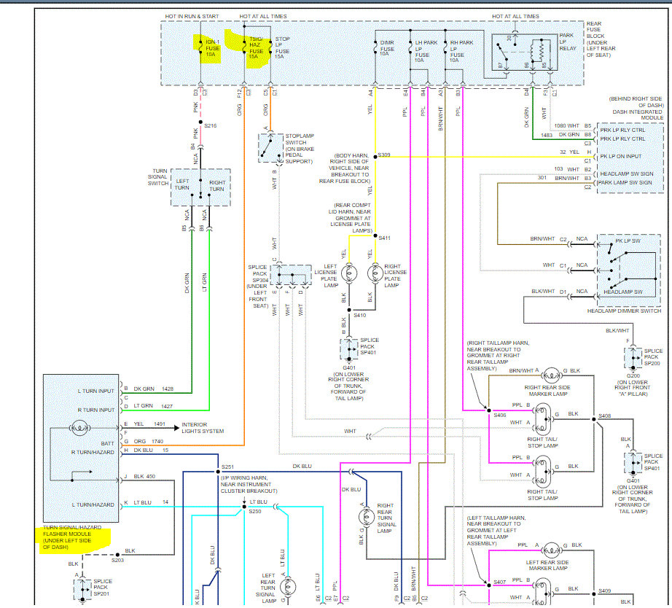Select the DIMR FUSE 10A label

[x=387, y=48]
